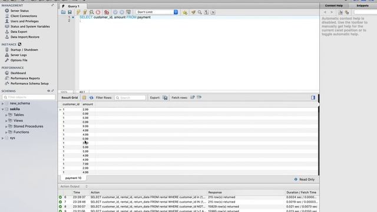Execute the statement under the cursor

pos(85,12)
